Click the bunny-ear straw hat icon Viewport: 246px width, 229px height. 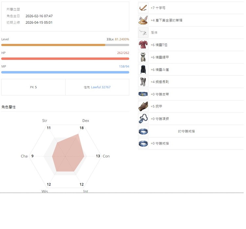click(x=143, y=20)
